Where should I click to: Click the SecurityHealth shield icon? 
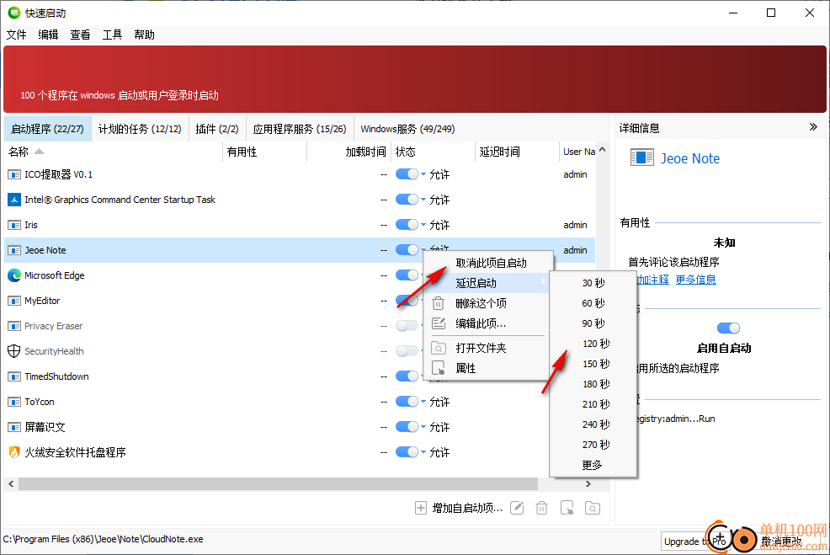(x=14, y=351)
